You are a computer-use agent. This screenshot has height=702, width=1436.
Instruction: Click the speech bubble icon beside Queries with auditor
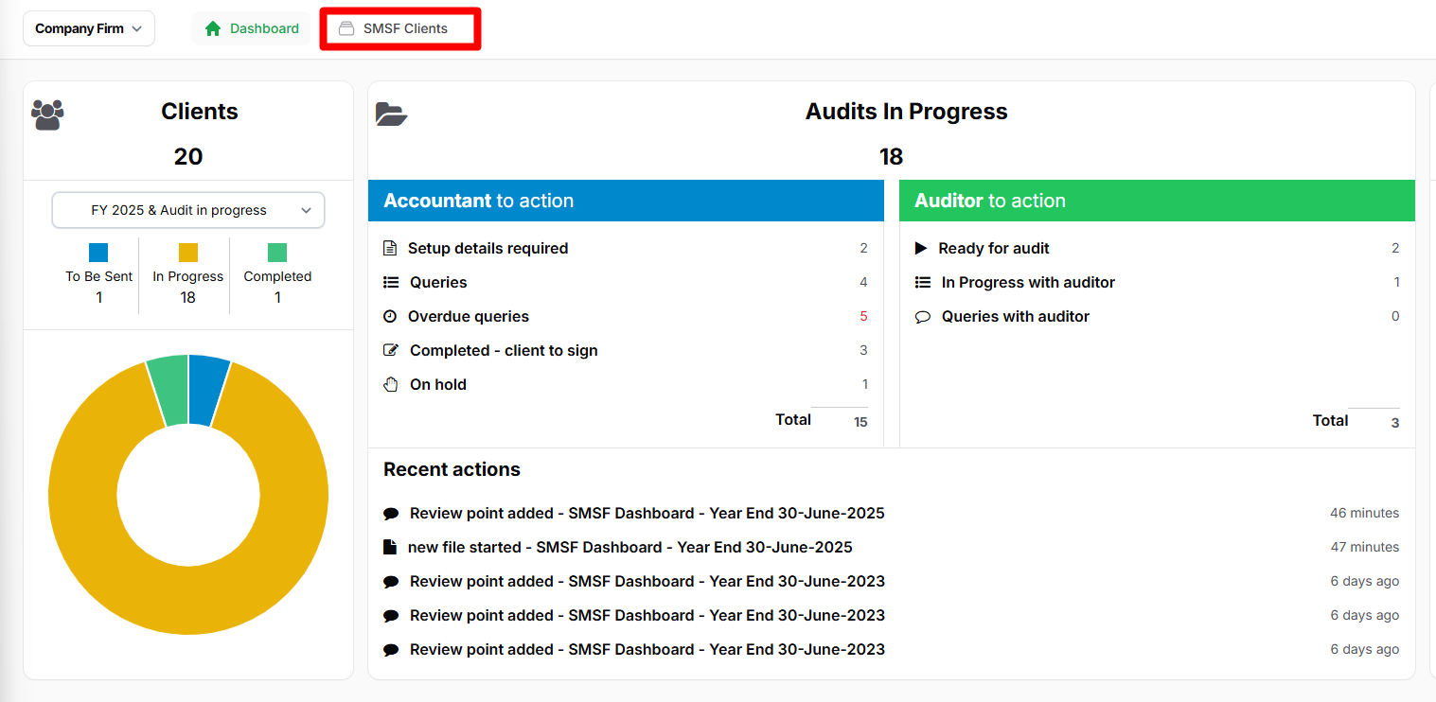click(922, 316)
